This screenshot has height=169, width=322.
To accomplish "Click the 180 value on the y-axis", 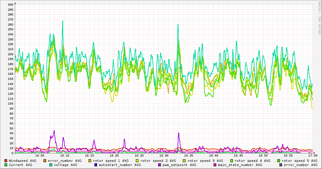I will (x=11, y=64).
